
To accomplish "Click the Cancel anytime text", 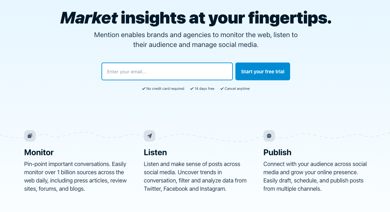I will [x=237, y=89].
